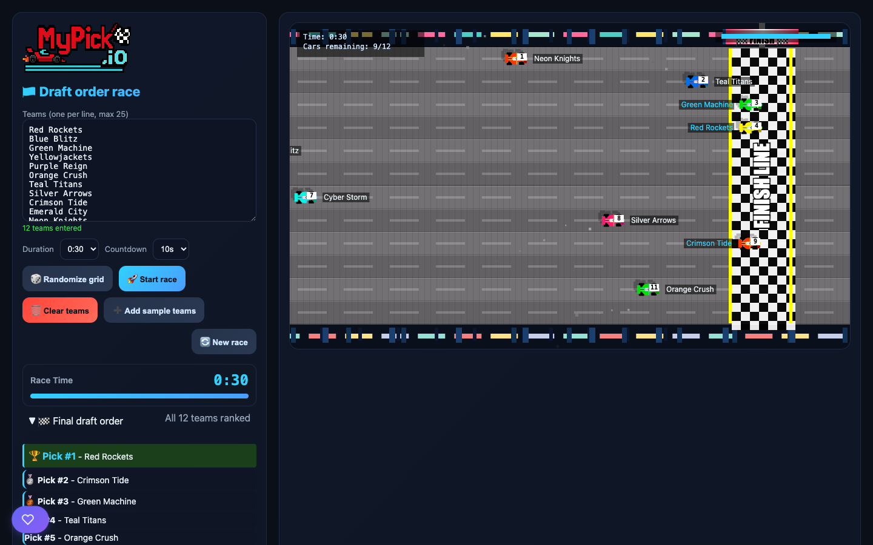Screen dimensions: 873x545
Task: Click the Cyber Storm car on the track
Action: 304,196
